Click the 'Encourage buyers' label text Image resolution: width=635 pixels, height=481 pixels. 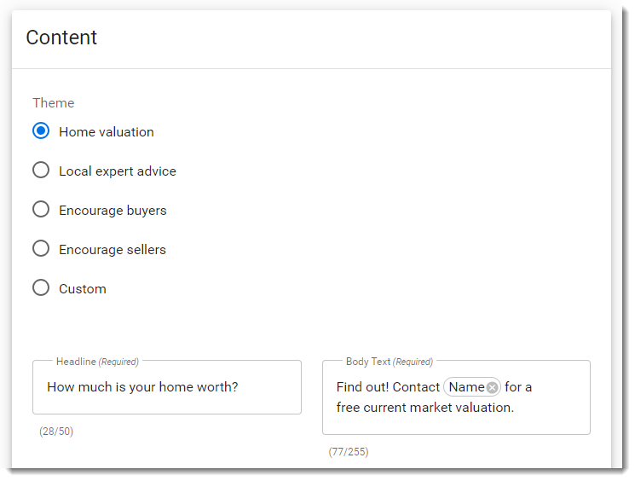click(113, 211)
